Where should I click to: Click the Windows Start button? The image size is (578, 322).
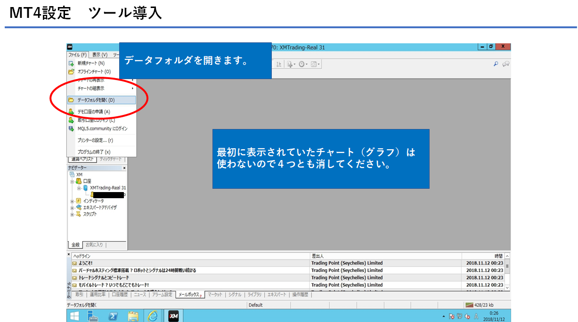[74, 316]
